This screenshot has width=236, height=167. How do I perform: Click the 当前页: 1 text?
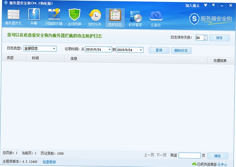pos(29,153)
